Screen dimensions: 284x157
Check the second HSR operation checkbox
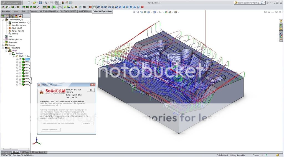pyautogui.click(x=20, y=62)
